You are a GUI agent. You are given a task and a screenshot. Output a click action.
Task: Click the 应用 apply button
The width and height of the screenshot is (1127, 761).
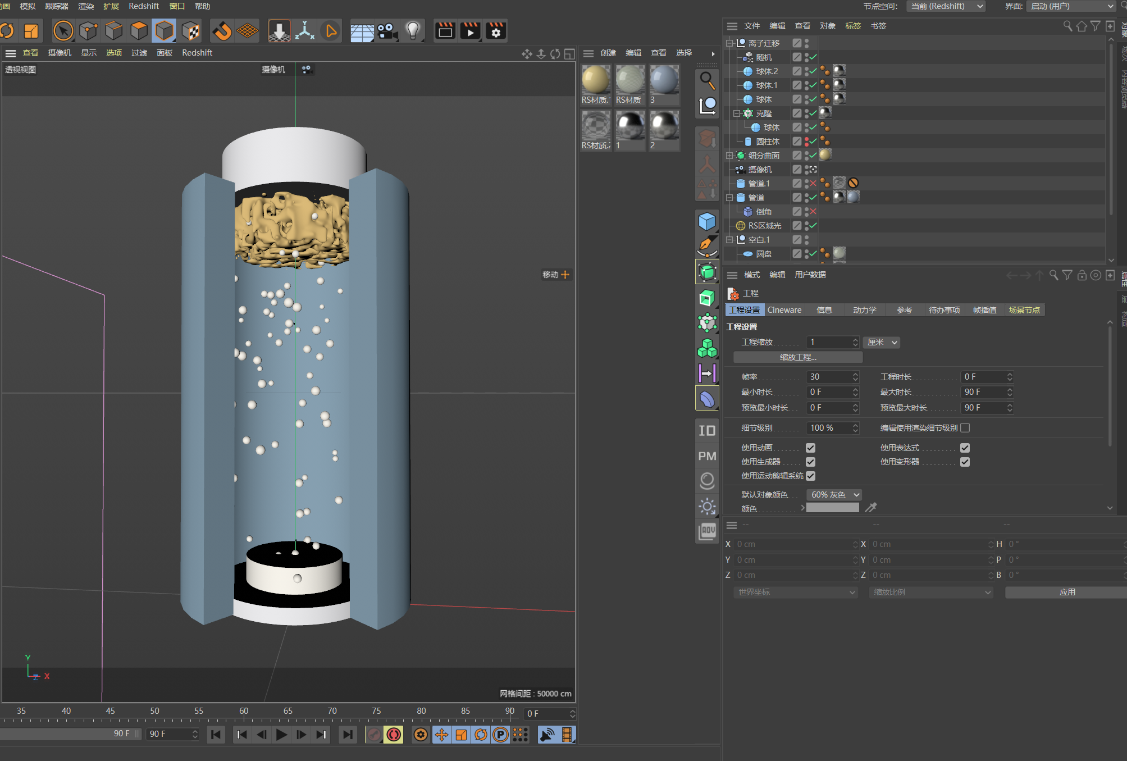tap(1067, 592)
